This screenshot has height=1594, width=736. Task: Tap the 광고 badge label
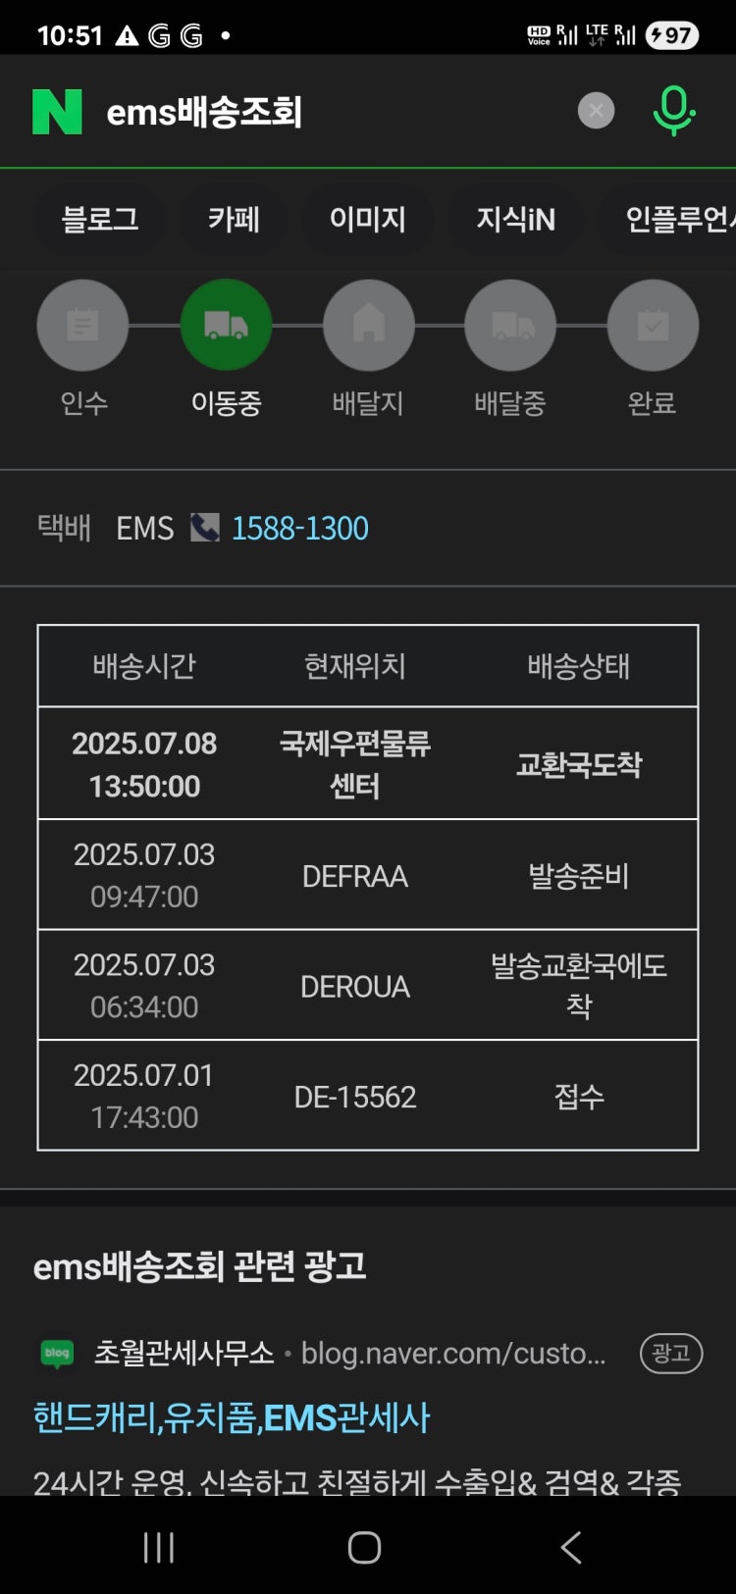pyautogui.click(x=671, y=1354)
